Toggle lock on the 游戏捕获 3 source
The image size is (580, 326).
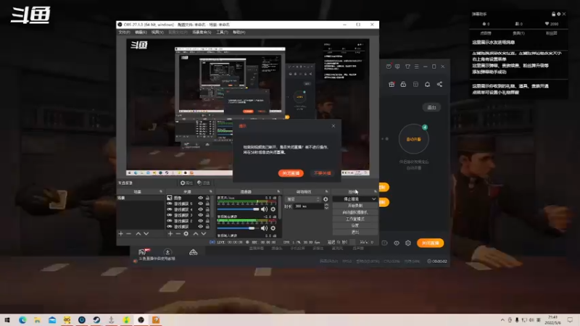coord(207,215)
